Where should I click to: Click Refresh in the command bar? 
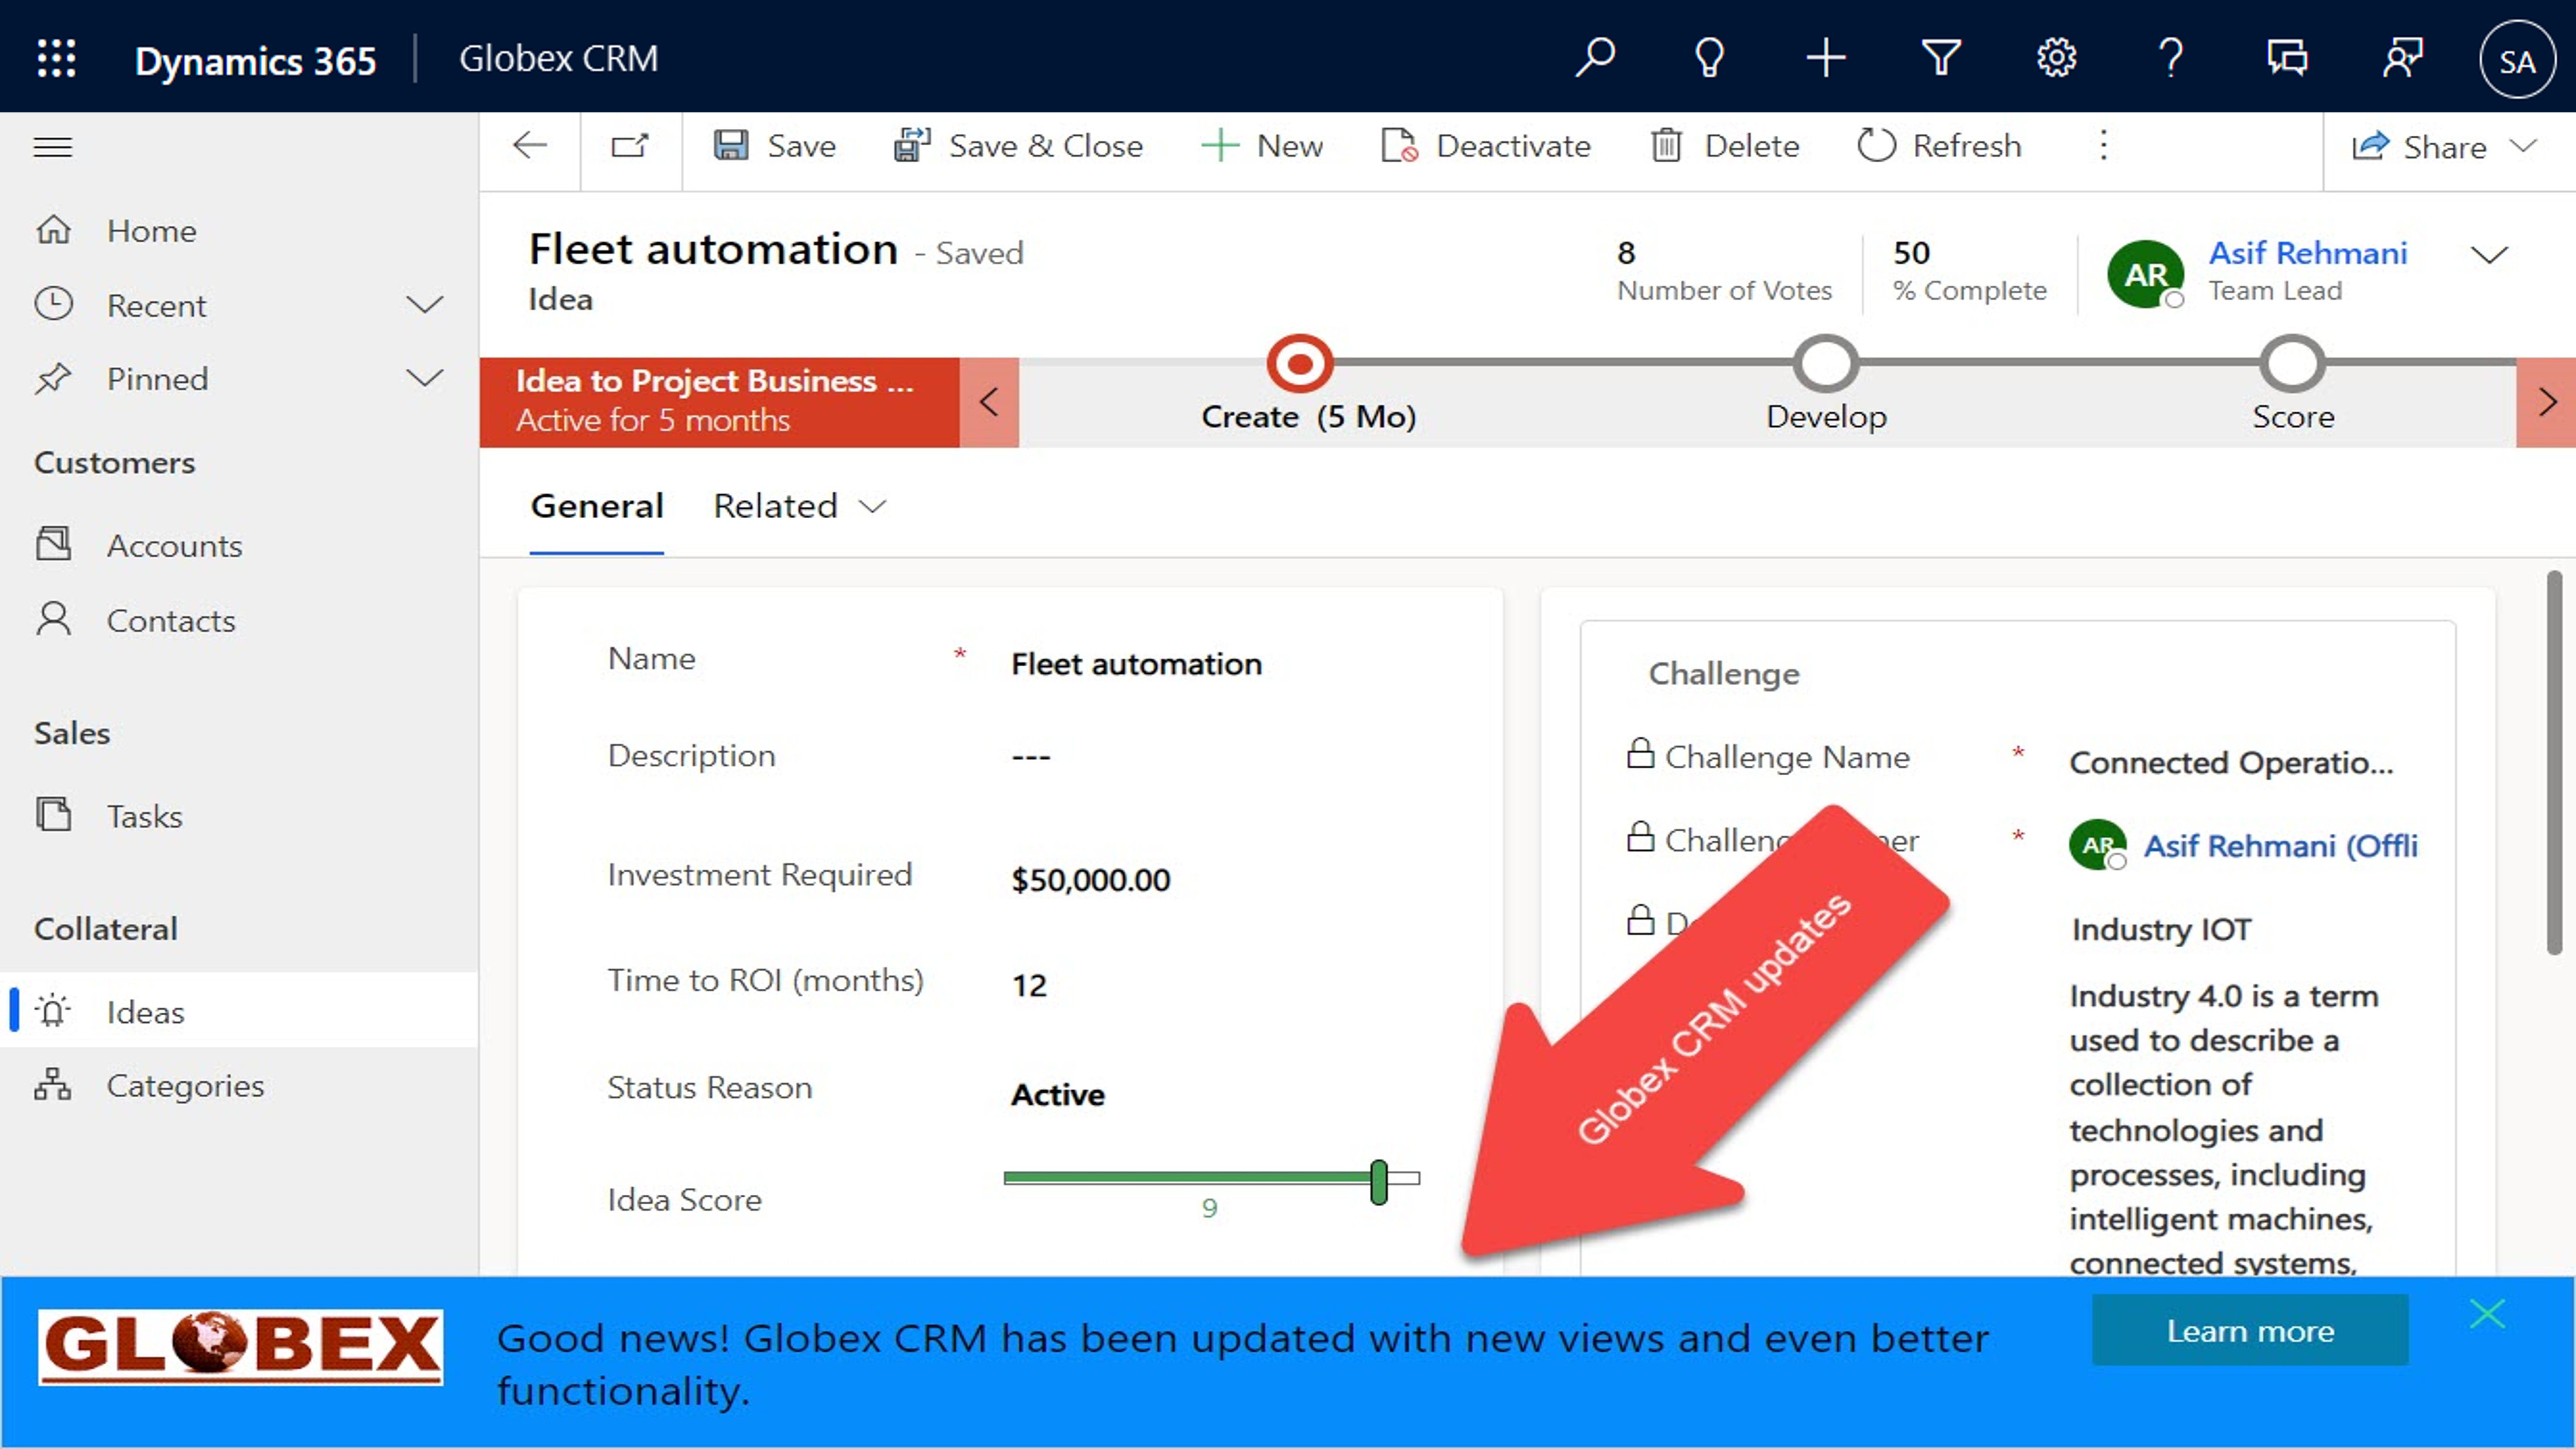(1939, 146)
